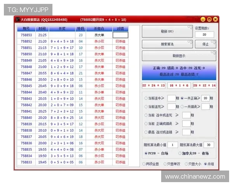
Task: Click time 20:00 in row 758836
Action: tap(42, 143)
